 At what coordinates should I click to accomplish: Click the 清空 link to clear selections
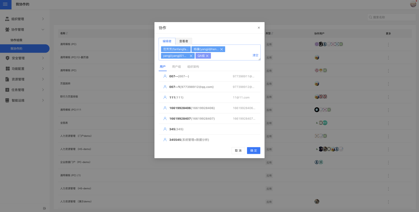pos(255,55)
